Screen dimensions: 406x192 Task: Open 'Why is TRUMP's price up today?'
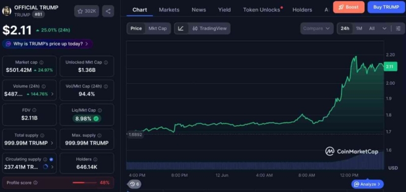(x=47, y=44)
